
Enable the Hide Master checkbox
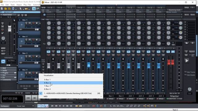(185, 75)
